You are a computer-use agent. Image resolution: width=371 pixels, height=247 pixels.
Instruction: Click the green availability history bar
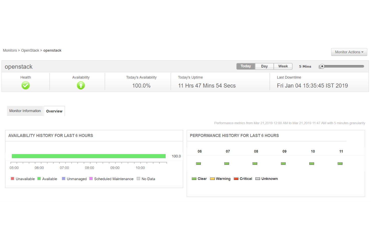point(89,156)
